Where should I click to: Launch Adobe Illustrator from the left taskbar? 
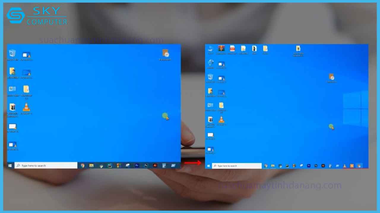coord(155,166)
